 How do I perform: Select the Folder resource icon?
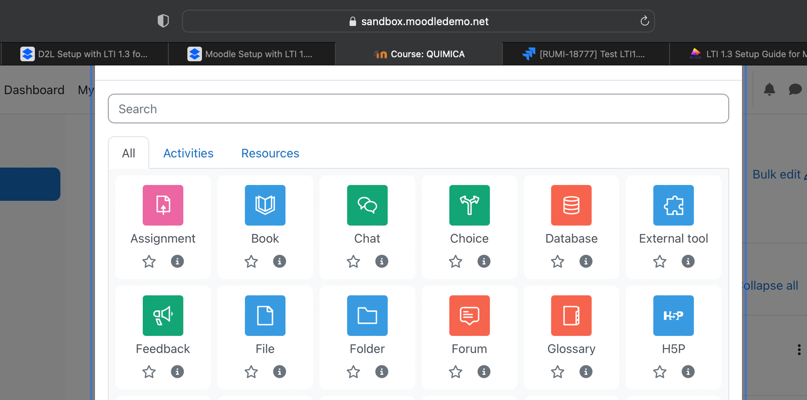[367, 316]
